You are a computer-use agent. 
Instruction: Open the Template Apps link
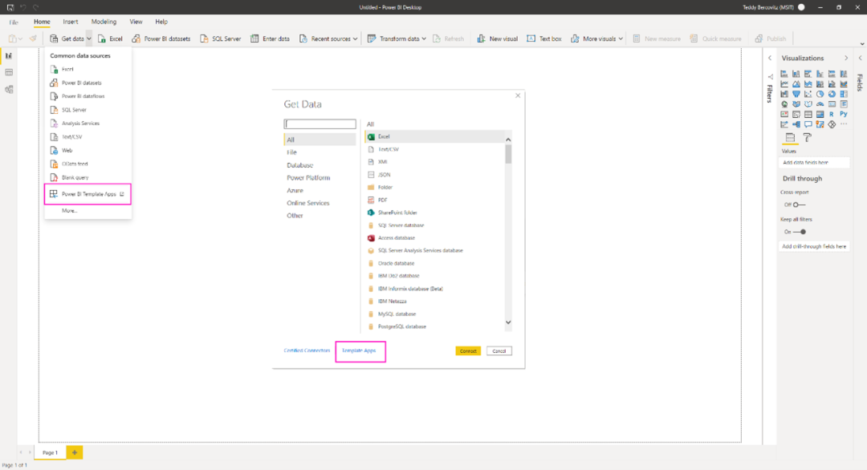pyautogui.click(x=359, y=350)
